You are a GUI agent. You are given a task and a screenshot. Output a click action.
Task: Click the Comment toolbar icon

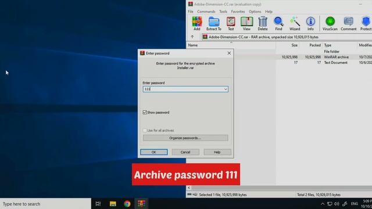point(348,23)
